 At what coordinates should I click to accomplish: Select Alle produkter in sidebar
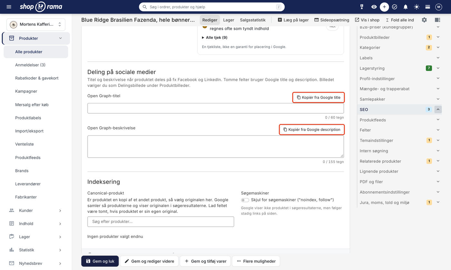click(x=36, y=52)
